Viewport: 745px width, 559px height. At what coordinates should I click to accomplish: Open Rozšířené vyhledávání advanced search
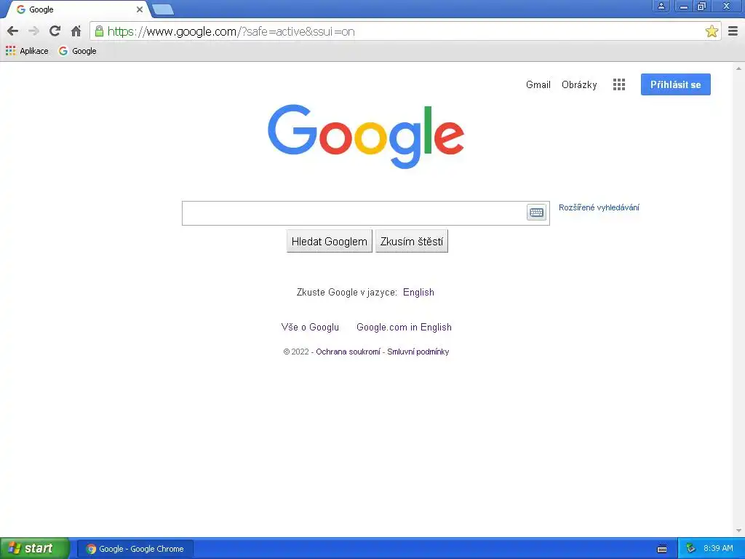click(x=599, y=207)
